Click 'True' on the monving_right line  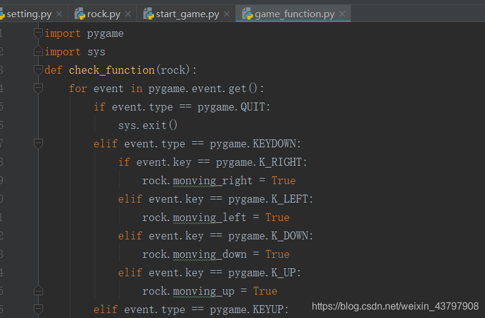(284, 180)
